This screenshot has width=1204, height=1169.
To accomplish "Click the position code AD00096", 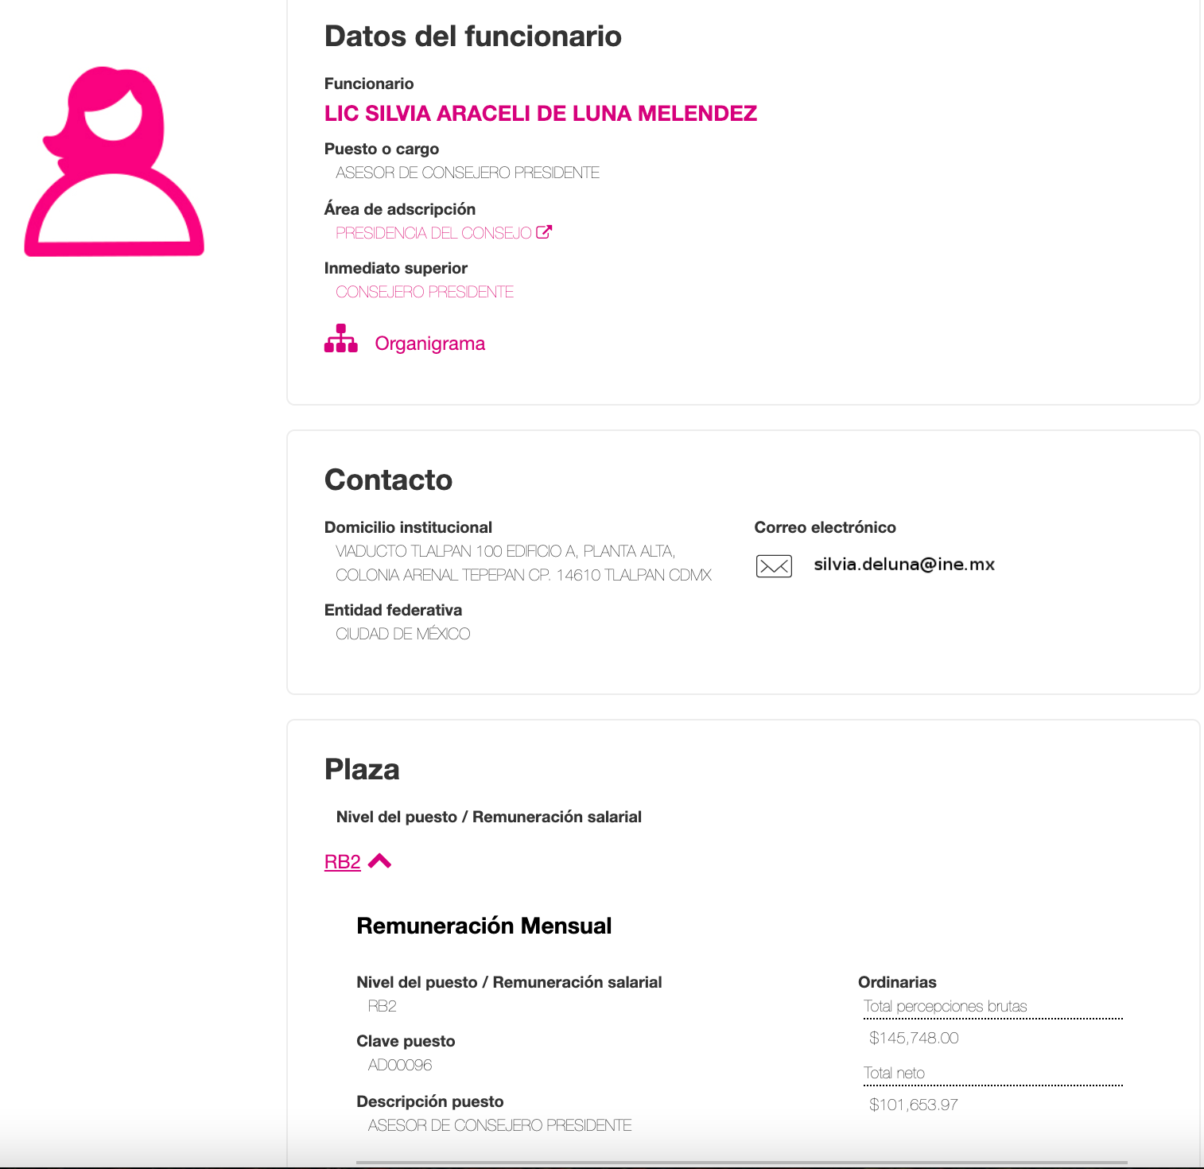I will tap(399, 1065).
